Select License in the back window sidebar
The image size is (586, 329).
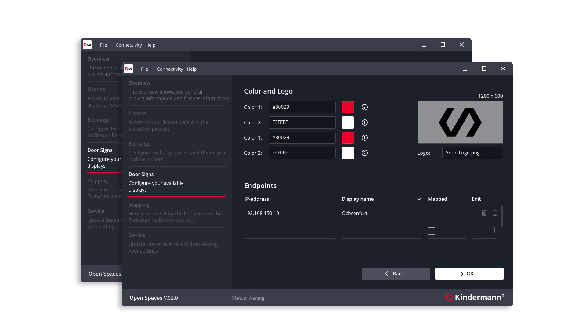click(x=104, y=97)
